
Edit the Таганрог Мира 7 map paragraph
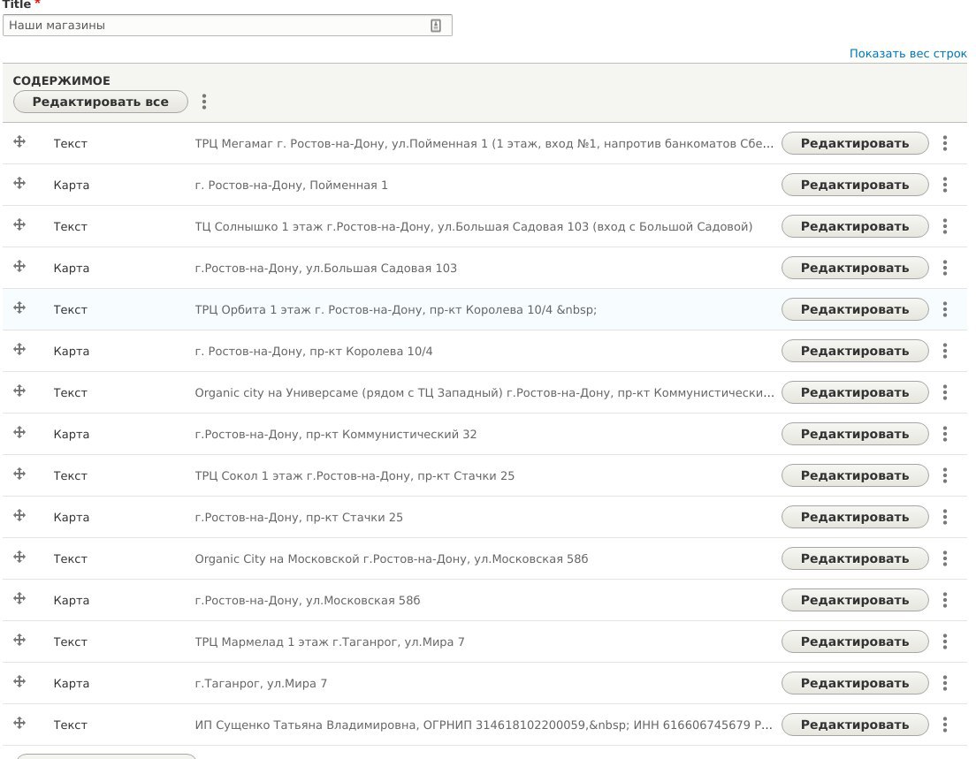855,683
